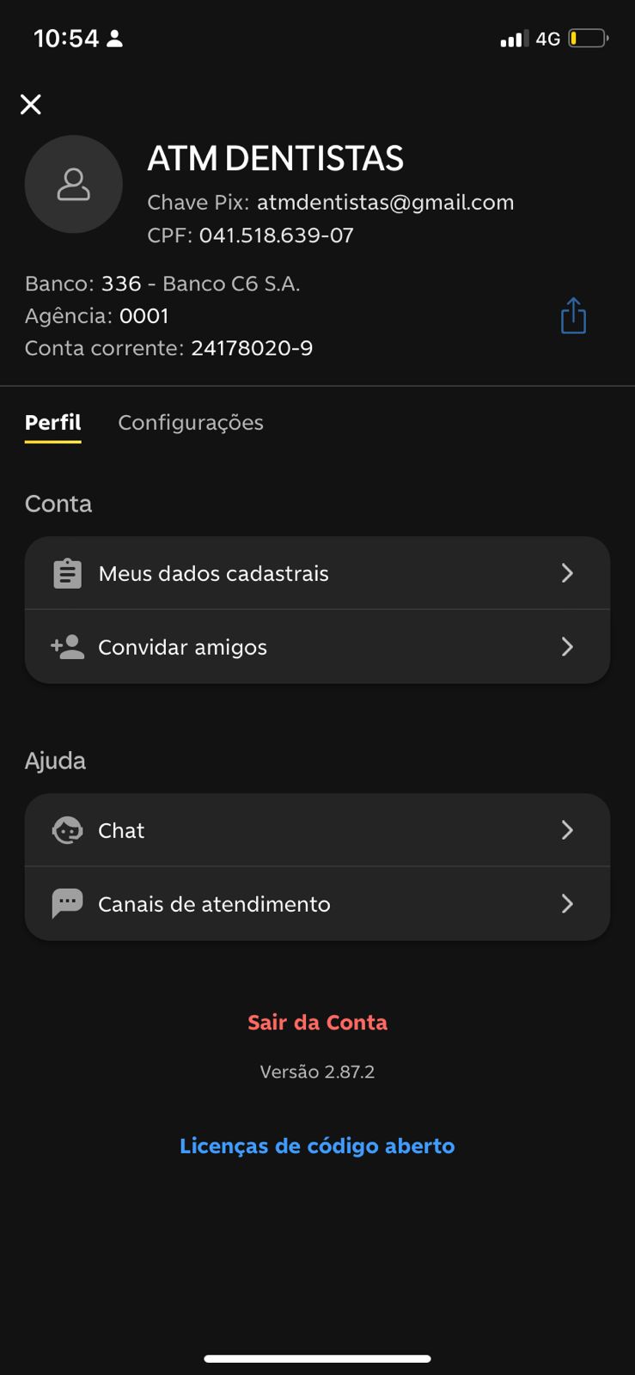Switch to the Perfil tab
Viewport: 635px width, 1375px height.
(x=53, y=423)
